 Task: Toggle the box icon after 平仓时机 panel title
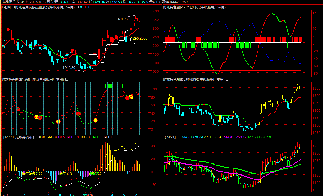228,7
